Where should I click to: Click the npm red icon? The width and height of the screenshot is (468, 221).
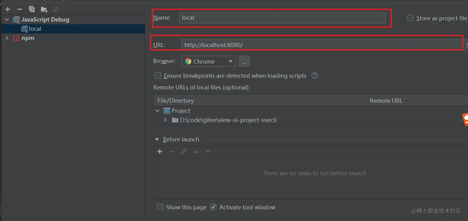[16, 38]
